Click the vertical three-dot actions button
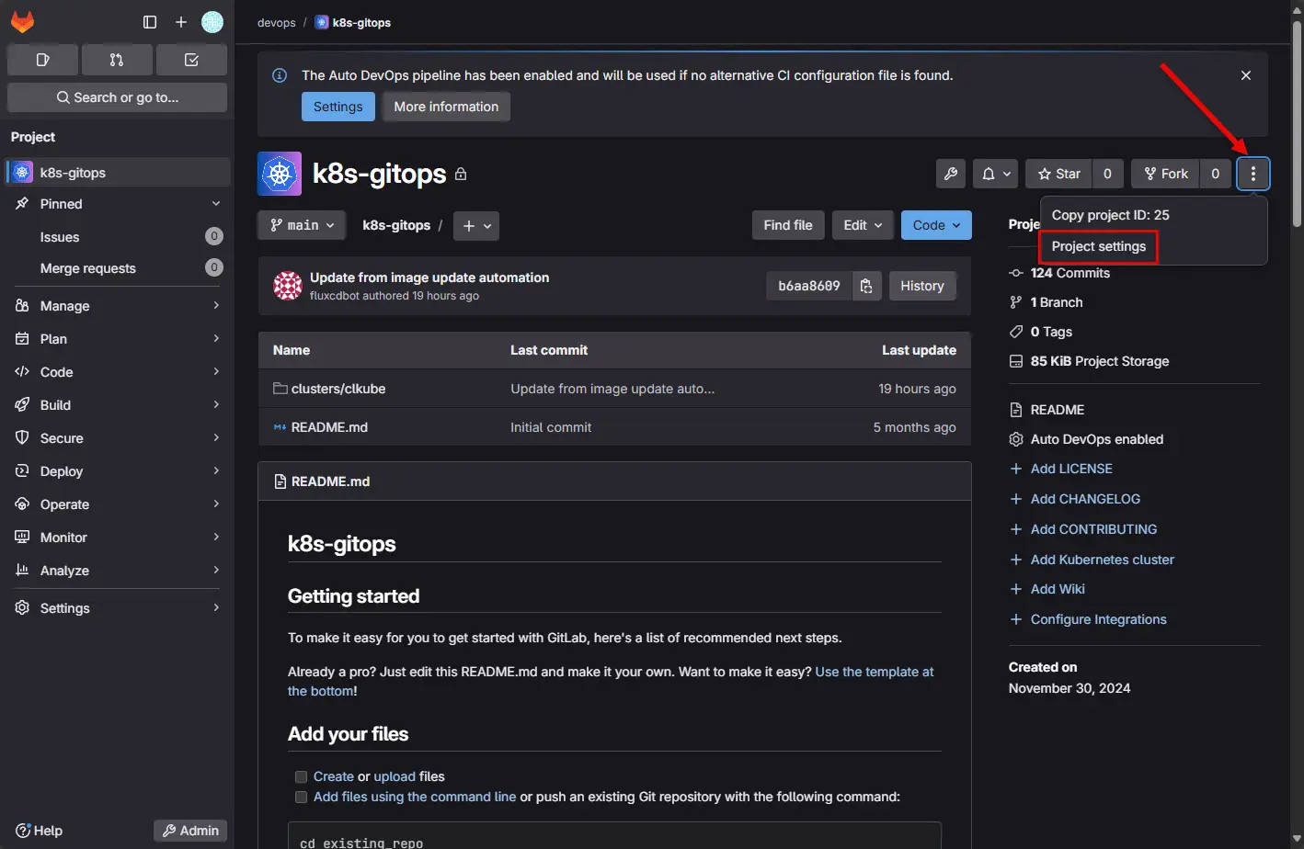Viewport: 1304px width, 849px height. 1253,174
